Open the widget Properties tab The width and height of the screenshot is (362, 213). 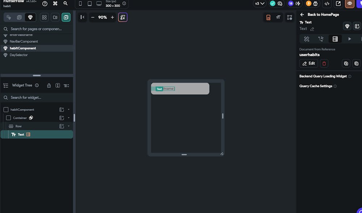tap(307, 39)
